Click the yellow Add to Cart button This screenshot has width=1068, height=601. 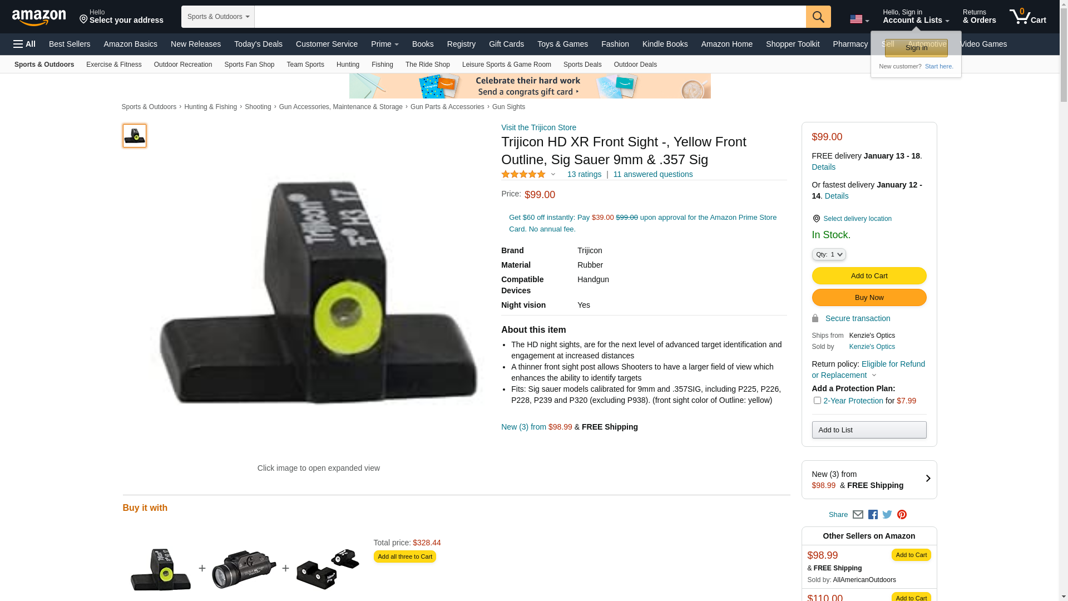click(x=869, y=276)
